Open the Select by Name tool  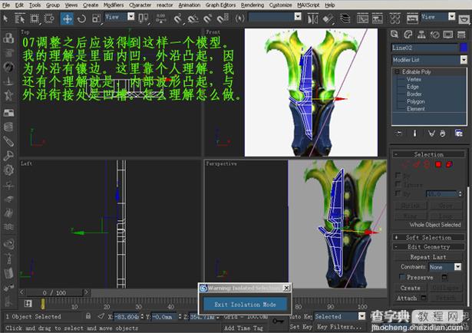coord(20,18)
